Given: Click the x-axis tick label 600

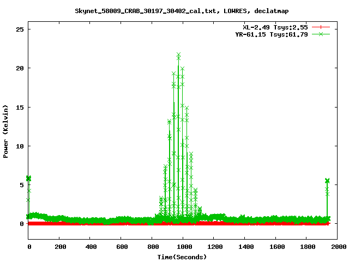Looking at the screenshot, I should tap(122, 247).
